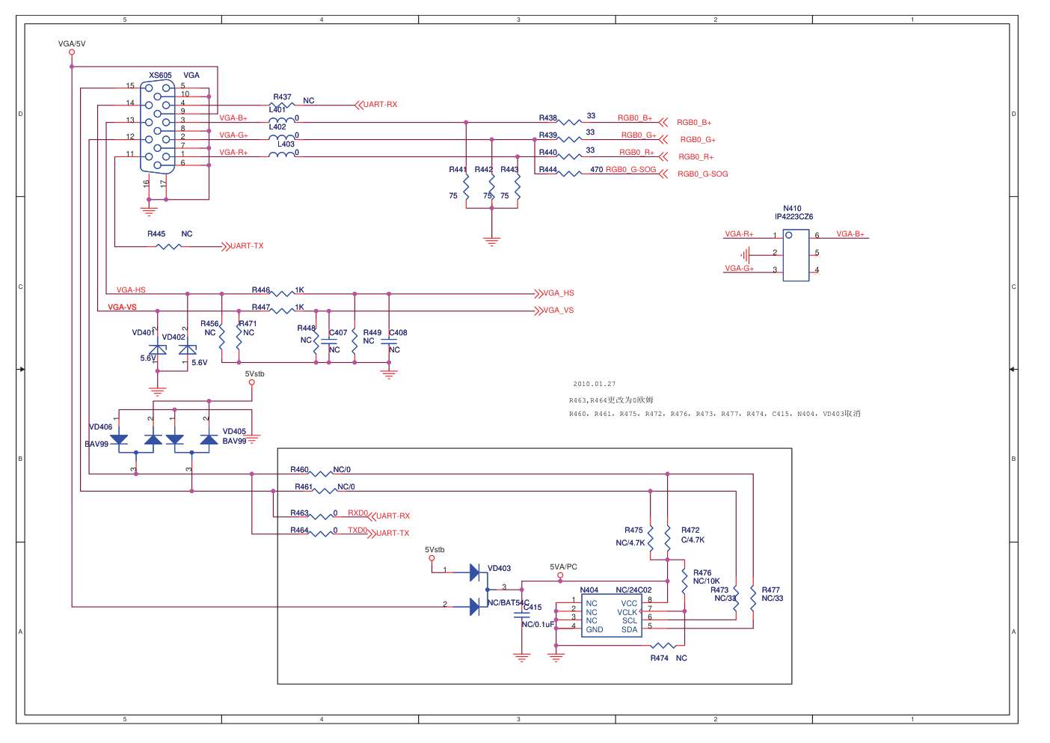Screen dimensions: 1050x743
Task: Select the C415 capacitor symbol
Action: tap(521, 616)
